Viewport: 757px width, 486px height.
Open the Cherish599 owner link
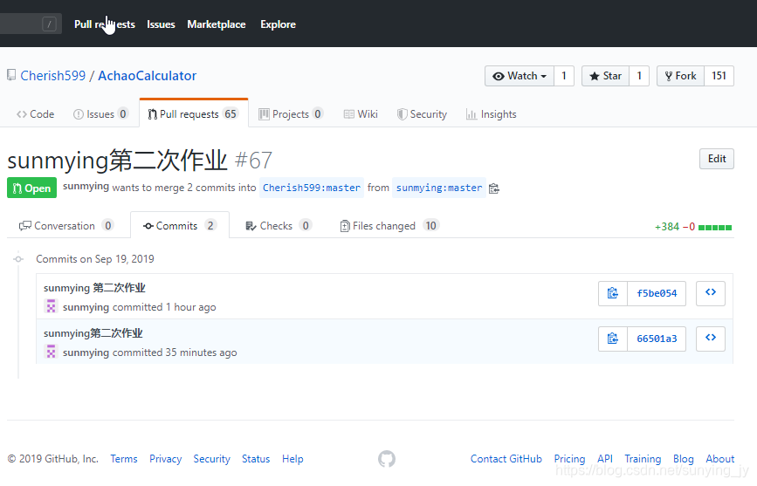coord(53,76)
